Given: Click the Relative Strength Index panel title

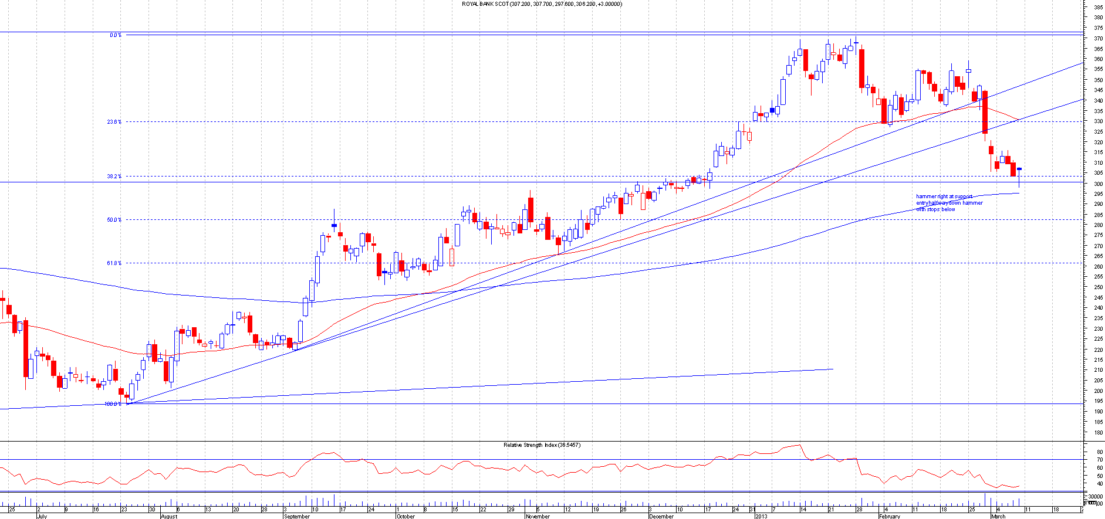Looking at the screenshot, I should click(x=541, y=445).
